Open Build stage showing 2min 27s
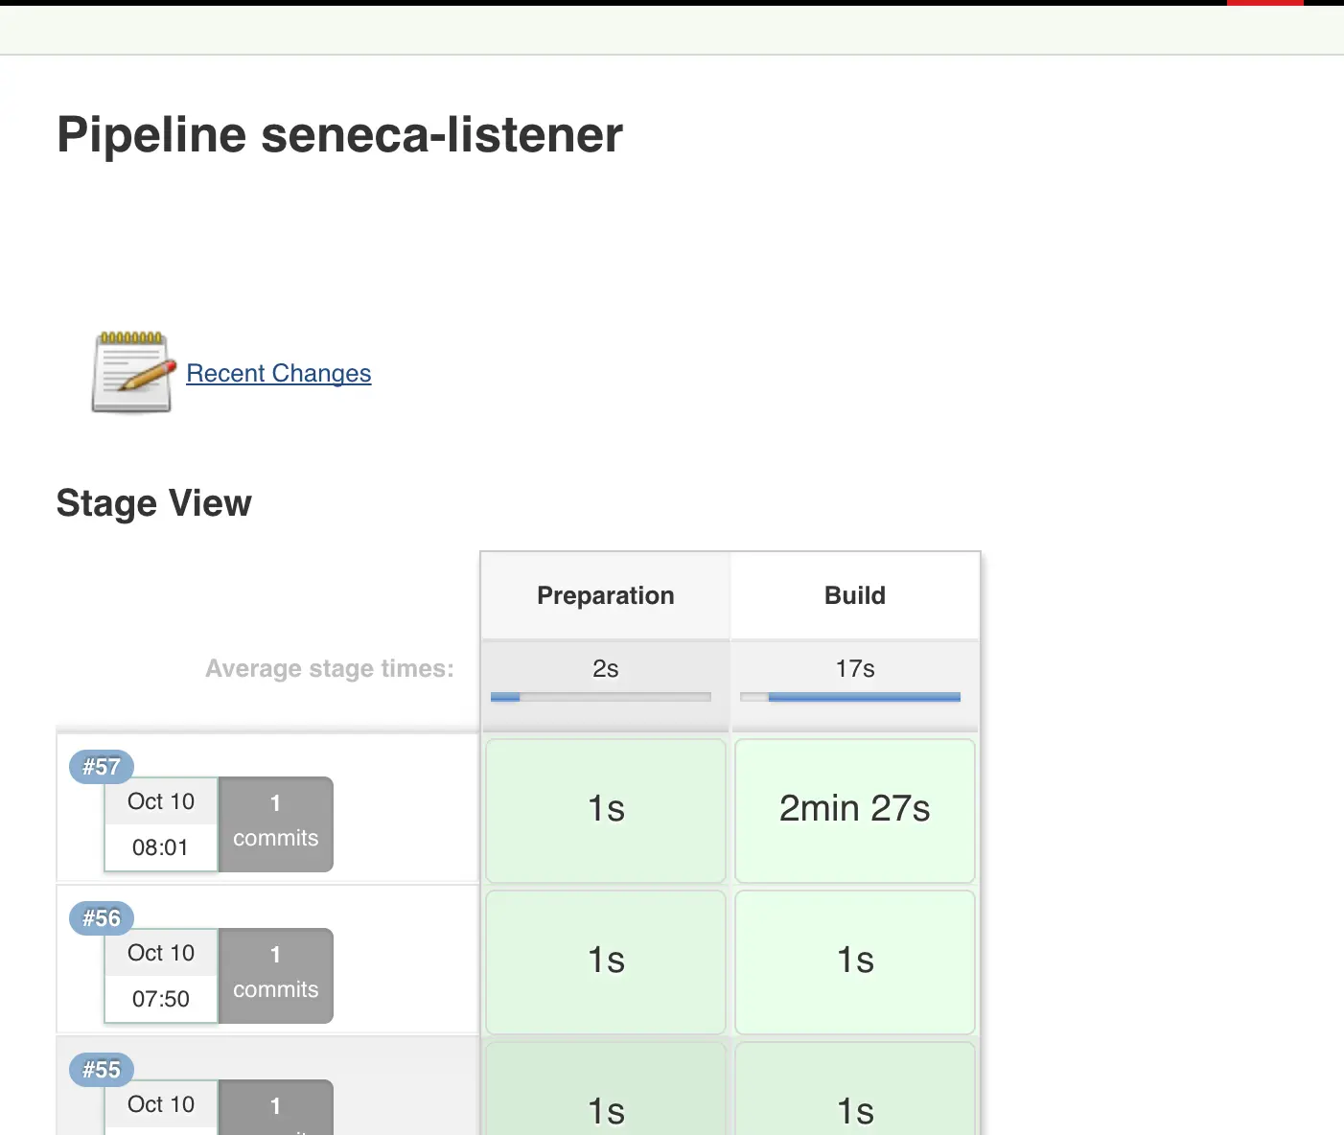Screen dimensions: 1344x1135 click(x=854, y=810)
